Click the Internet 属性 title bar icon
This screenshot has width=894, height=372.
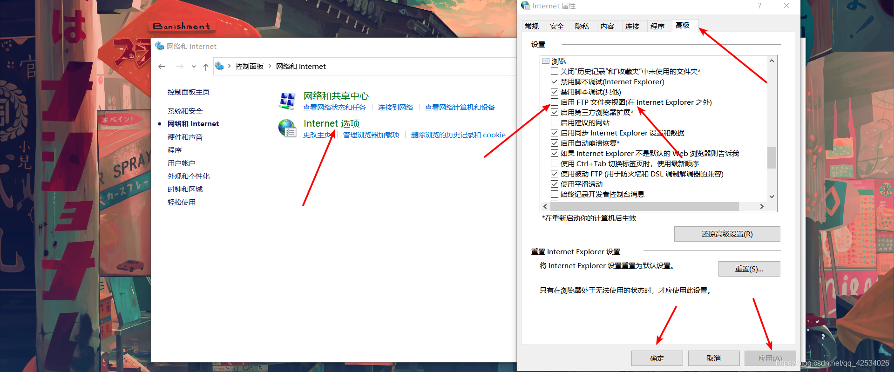[526, 6]
